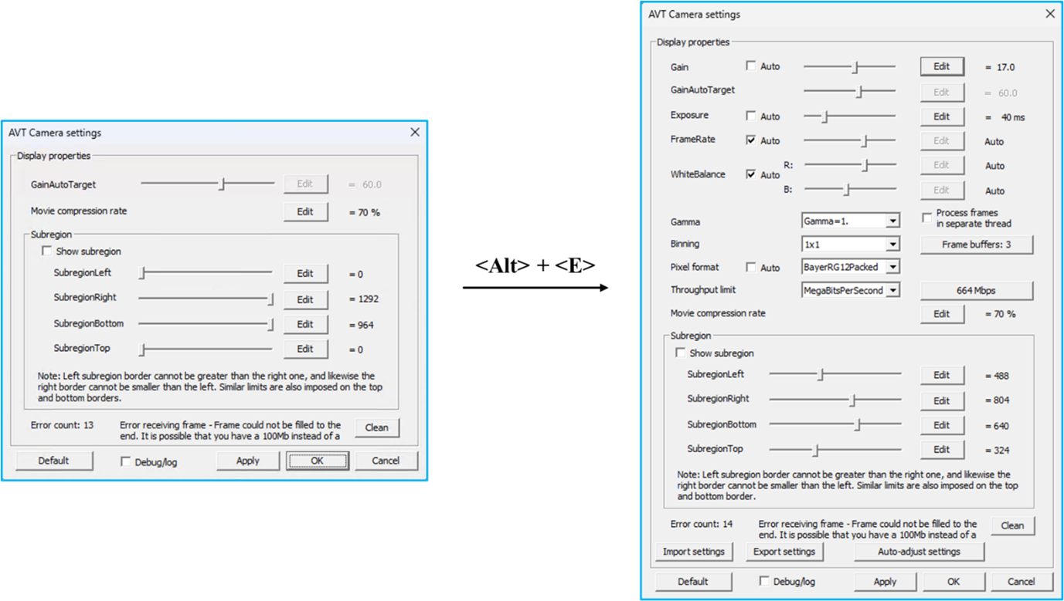This screenshot has height=601, width=1064.
Task: Uncheck the FrameRate Auto checkbox
Action: [x=751, y=140]
